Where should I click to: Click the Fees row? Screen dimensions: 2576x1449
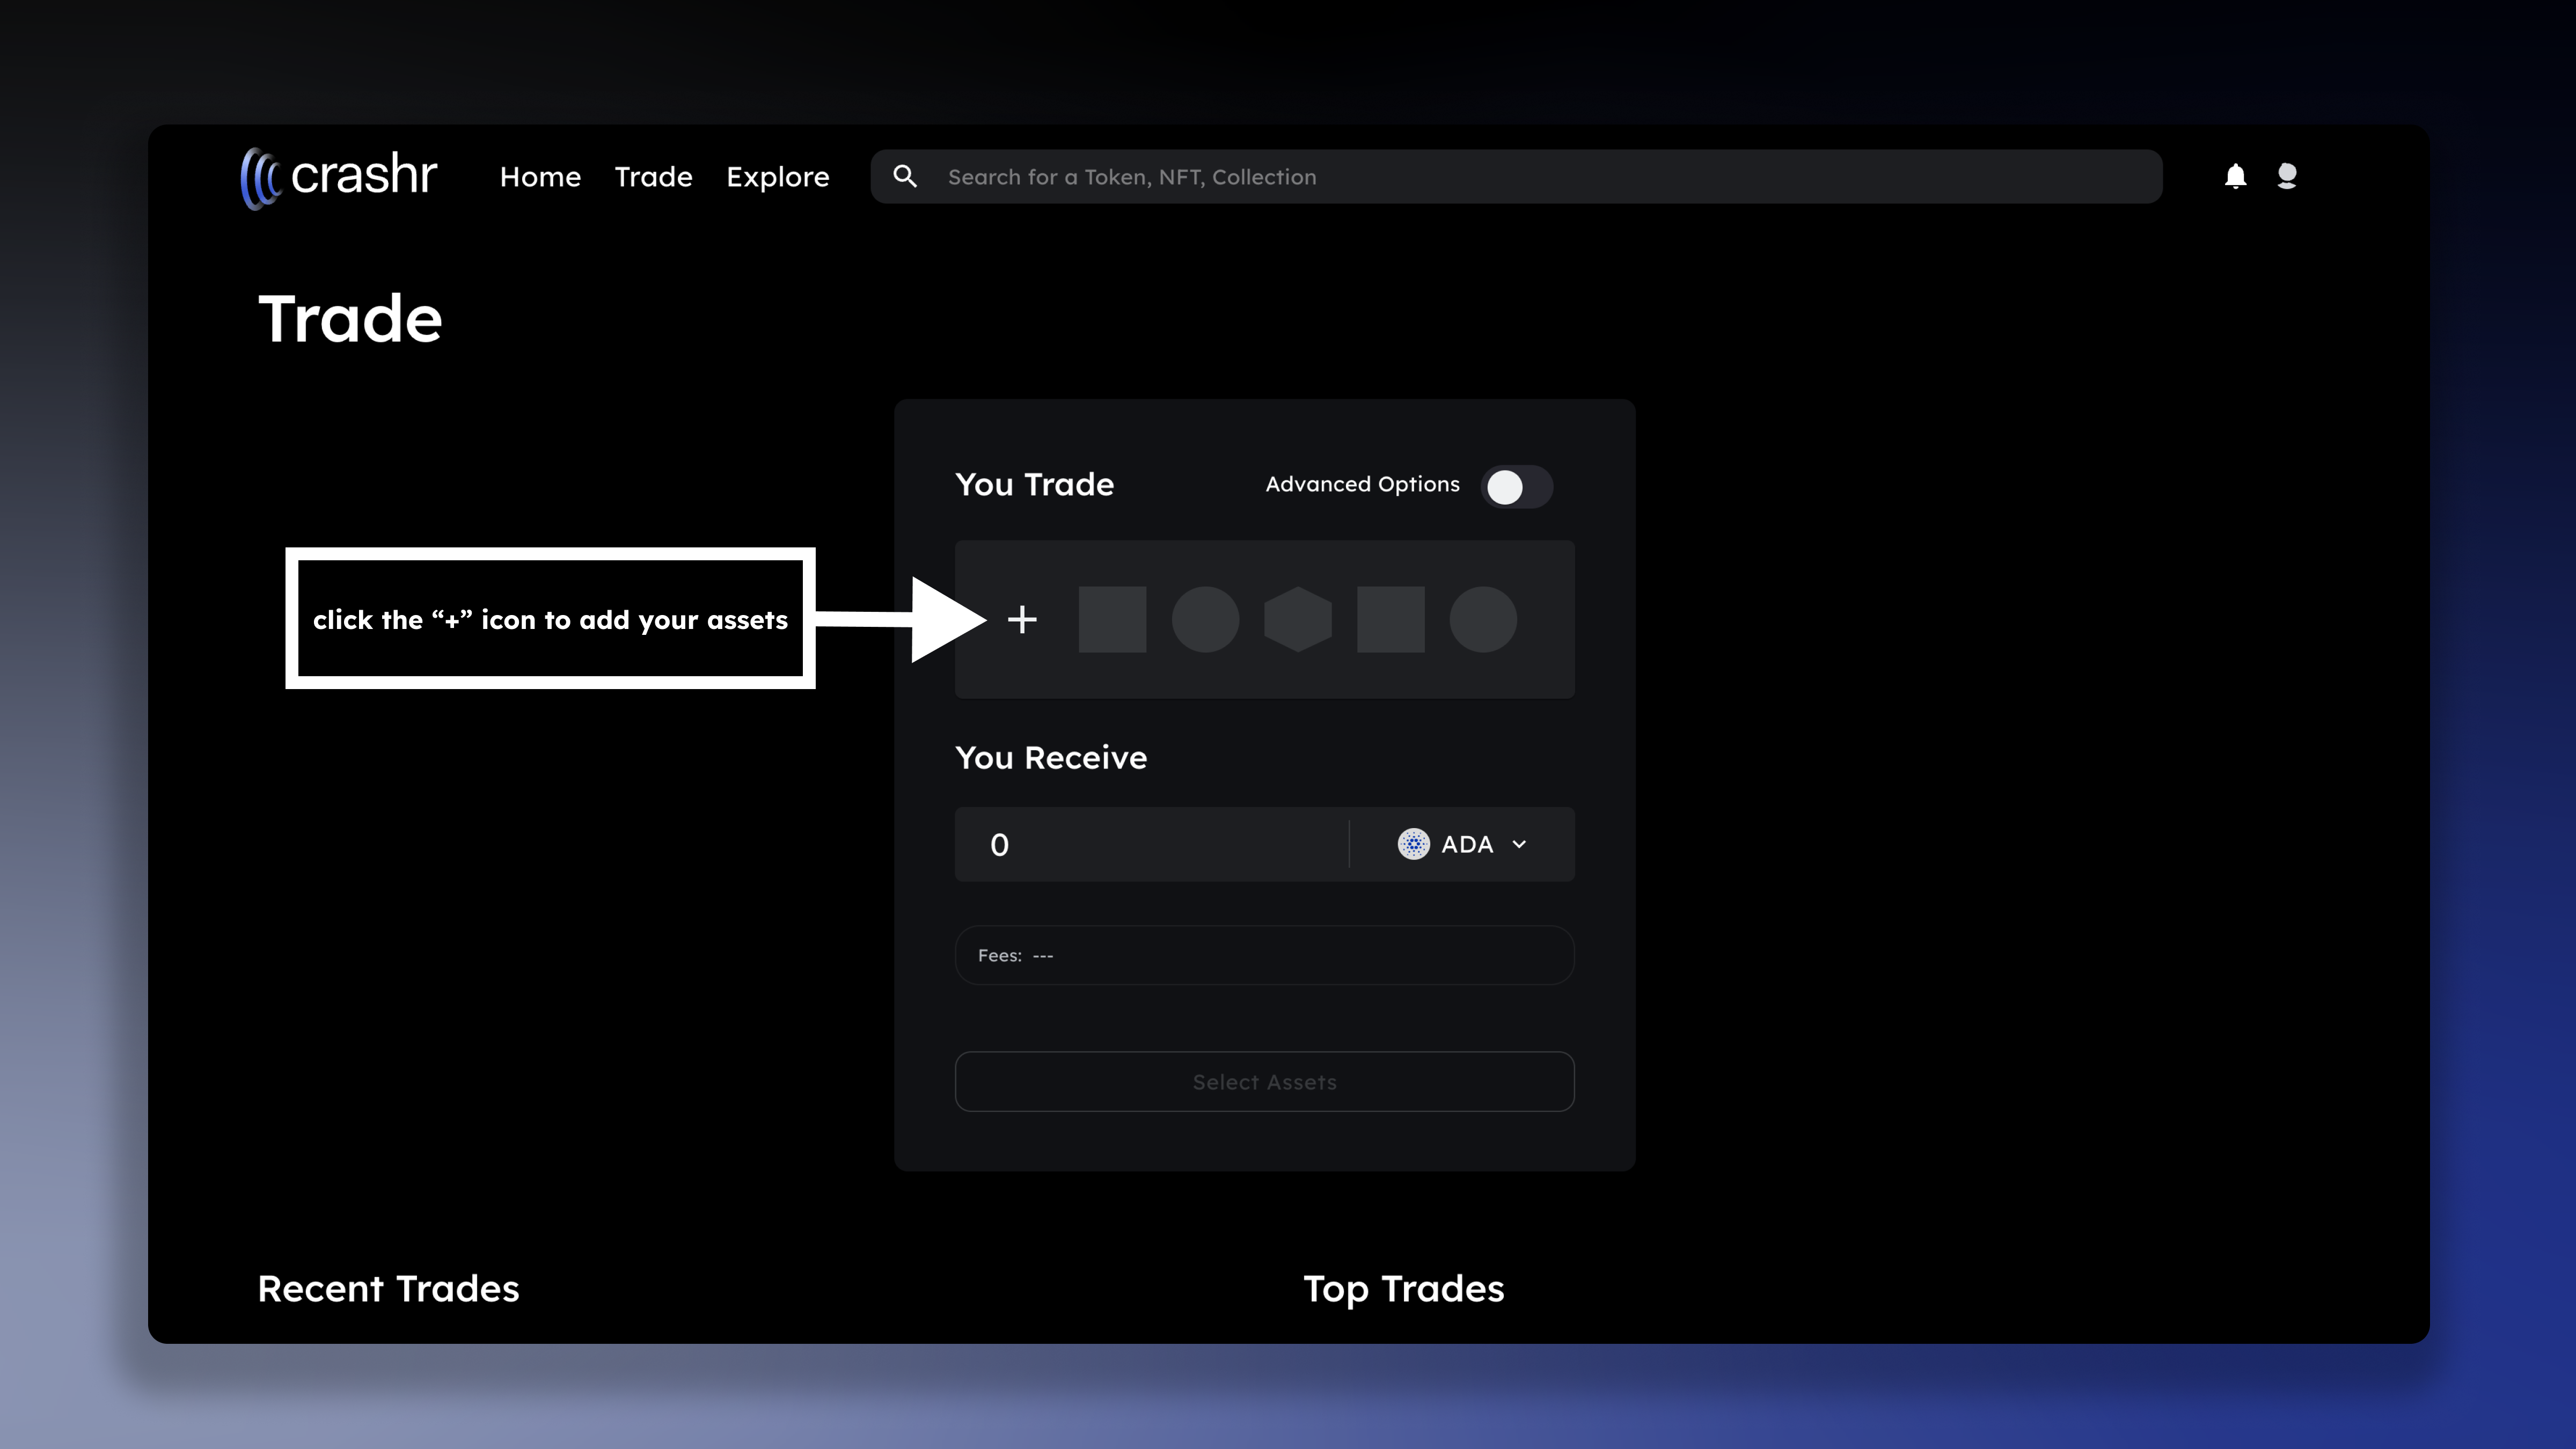point(1264,955)
